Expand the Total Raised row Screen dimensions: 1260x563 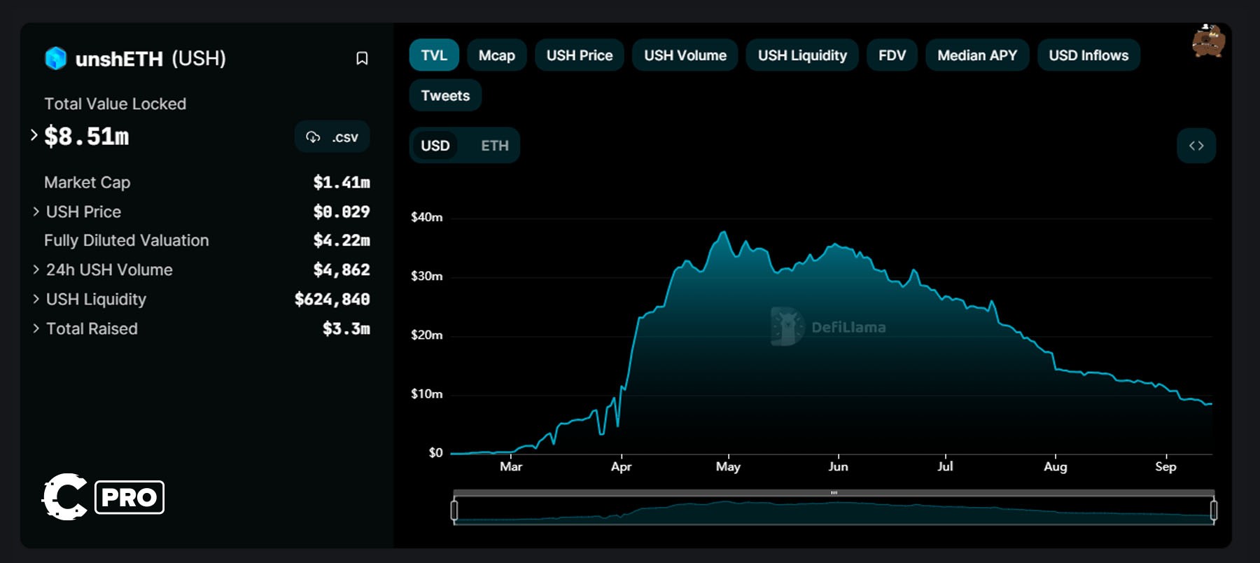tap(36, 328)
